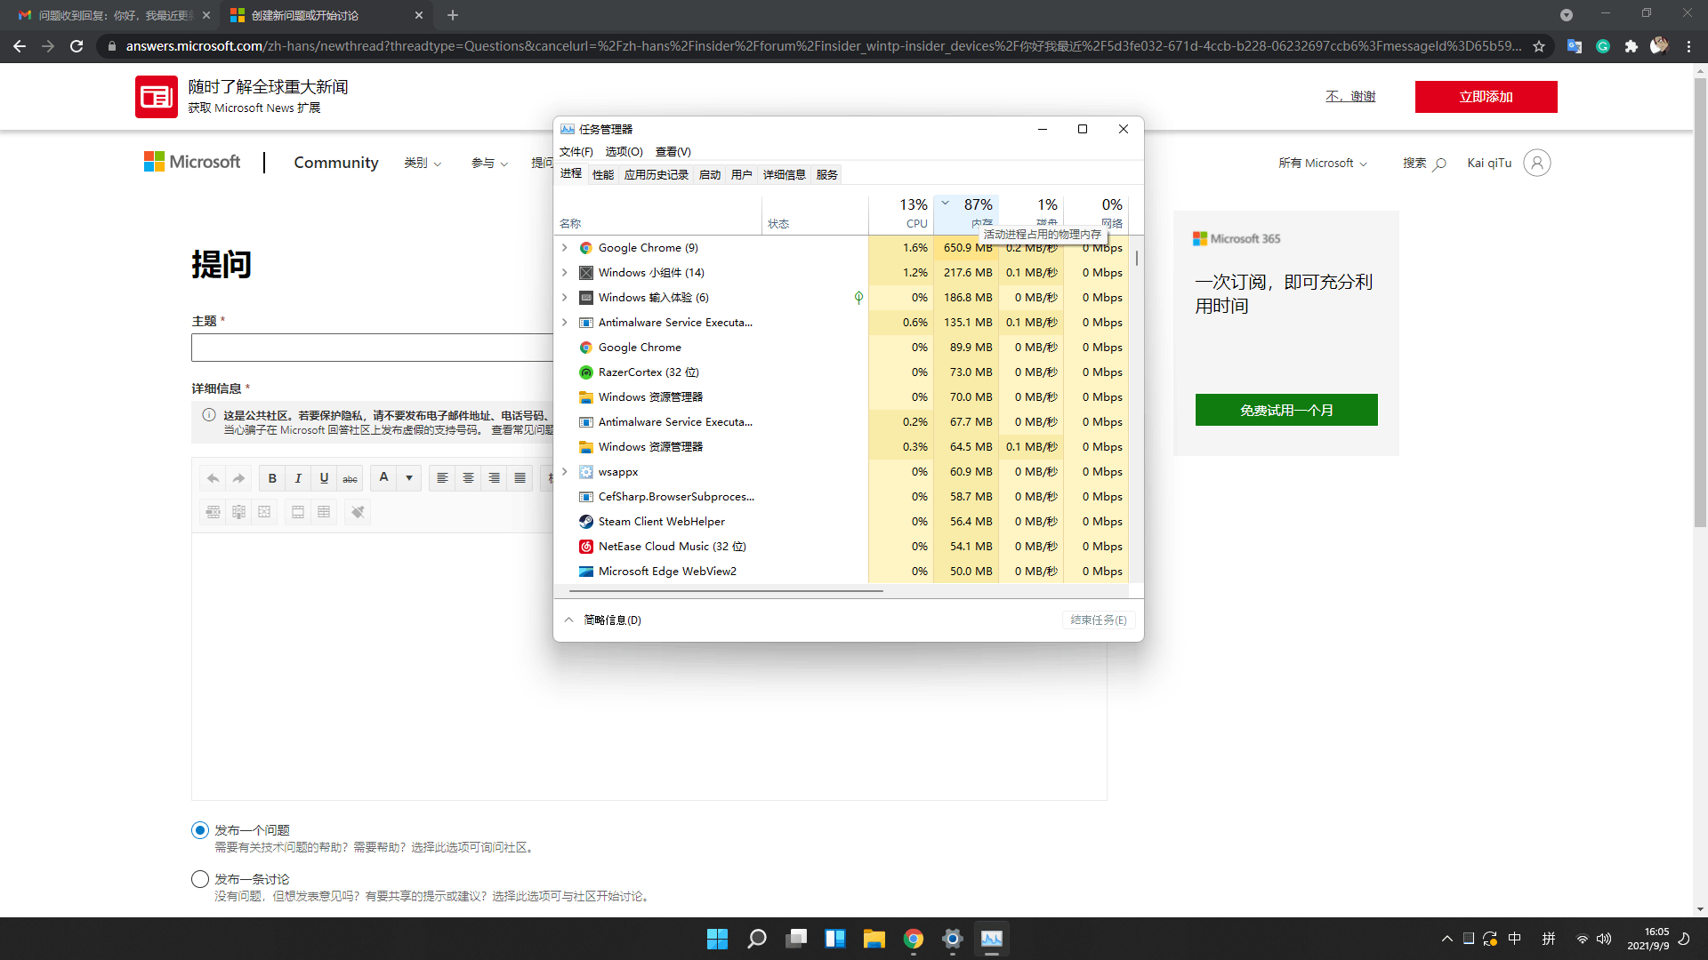Toggle underline formatting in the editor
This screenshot has height=960, width=1708.
pyautogui.click(x=324, y=478)
